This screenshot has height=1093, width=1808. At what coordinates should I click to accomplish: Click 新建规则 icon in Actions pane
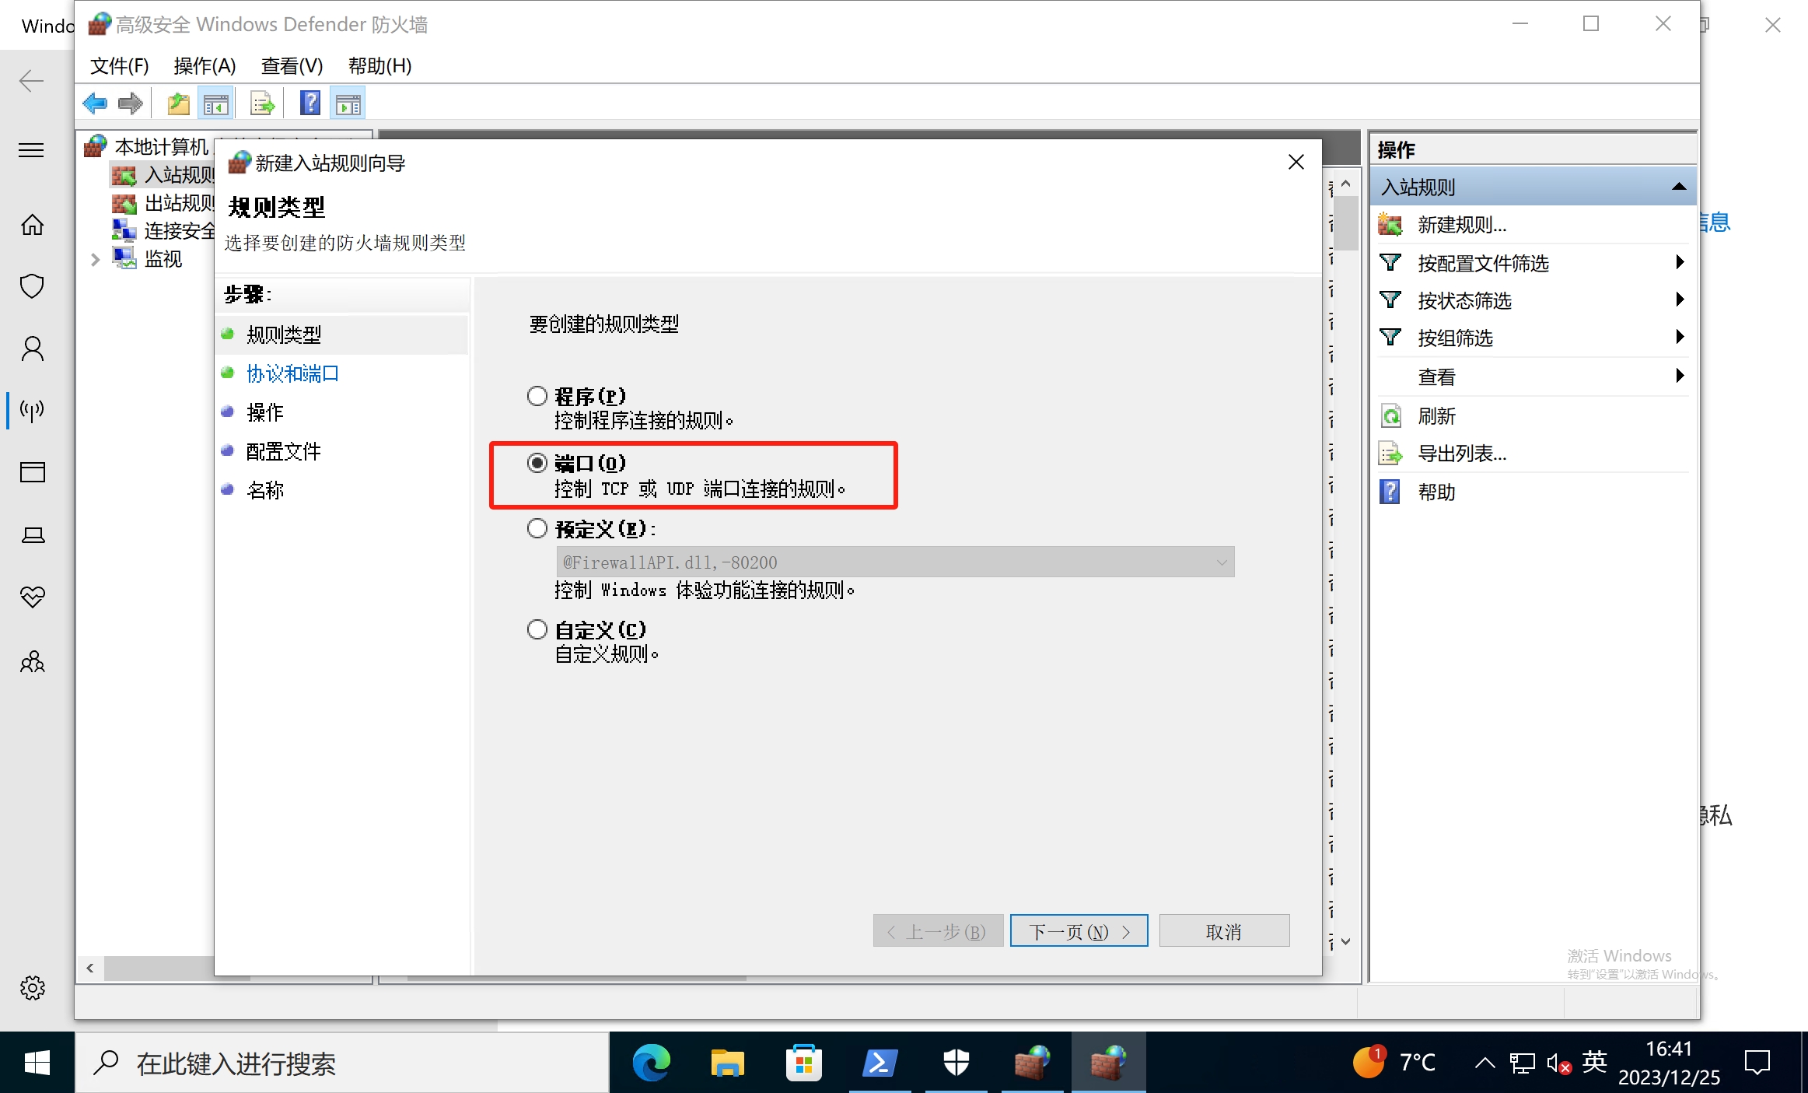(1390, 225)
